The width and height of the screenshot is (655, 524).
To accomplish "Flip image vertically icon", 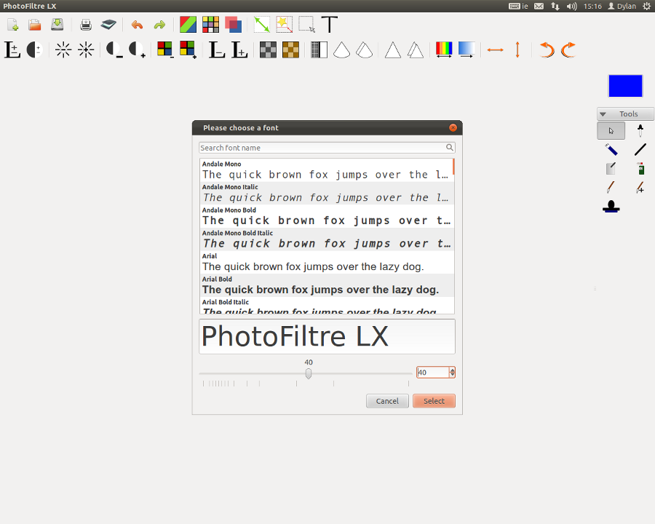I will pyautogui.click(x=517, y=49).
